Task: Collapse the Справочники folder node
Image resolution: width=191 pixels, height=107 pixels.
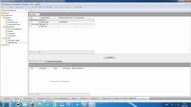Action: (1, 15)
